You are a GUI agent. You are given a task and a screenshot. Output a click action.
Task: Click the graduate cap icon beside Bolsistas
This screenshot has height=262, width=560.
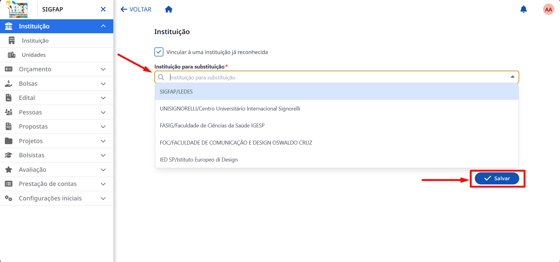(9, 155)
